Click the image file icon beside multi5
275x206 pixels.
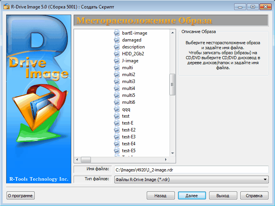[117, 95]
